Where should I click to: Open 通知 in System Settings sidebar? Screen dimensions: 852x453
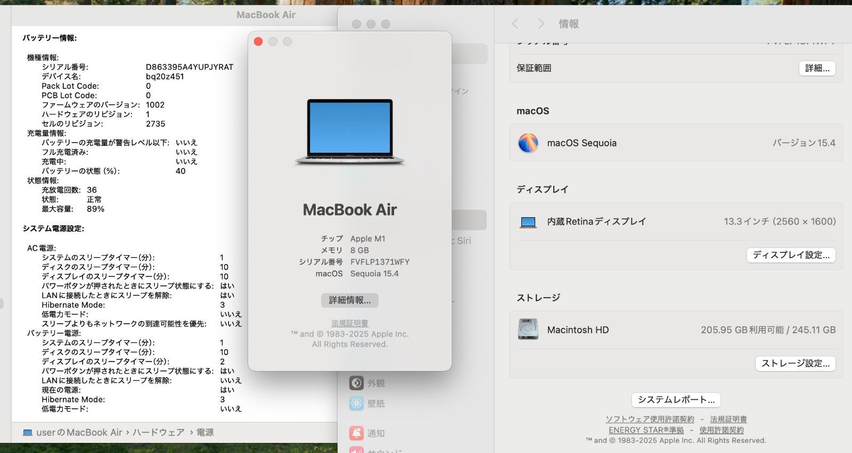367,433
